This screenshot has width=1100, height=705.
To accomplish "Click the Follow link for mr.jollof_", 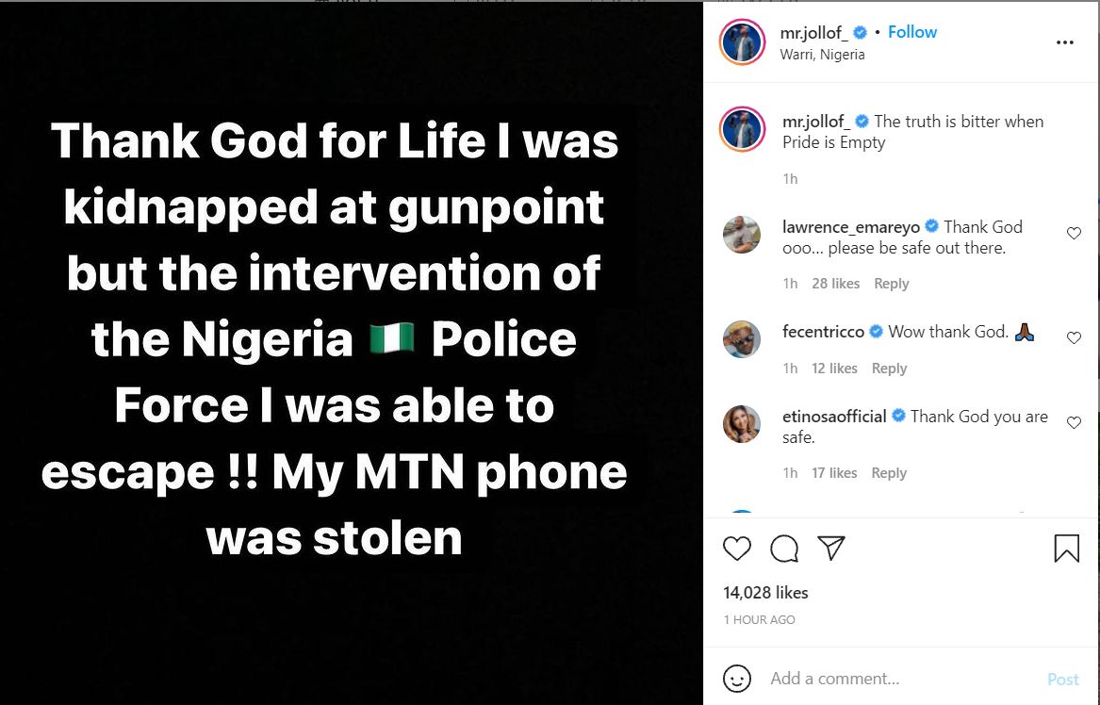I will pyautogui.click(x=912, y=32).
